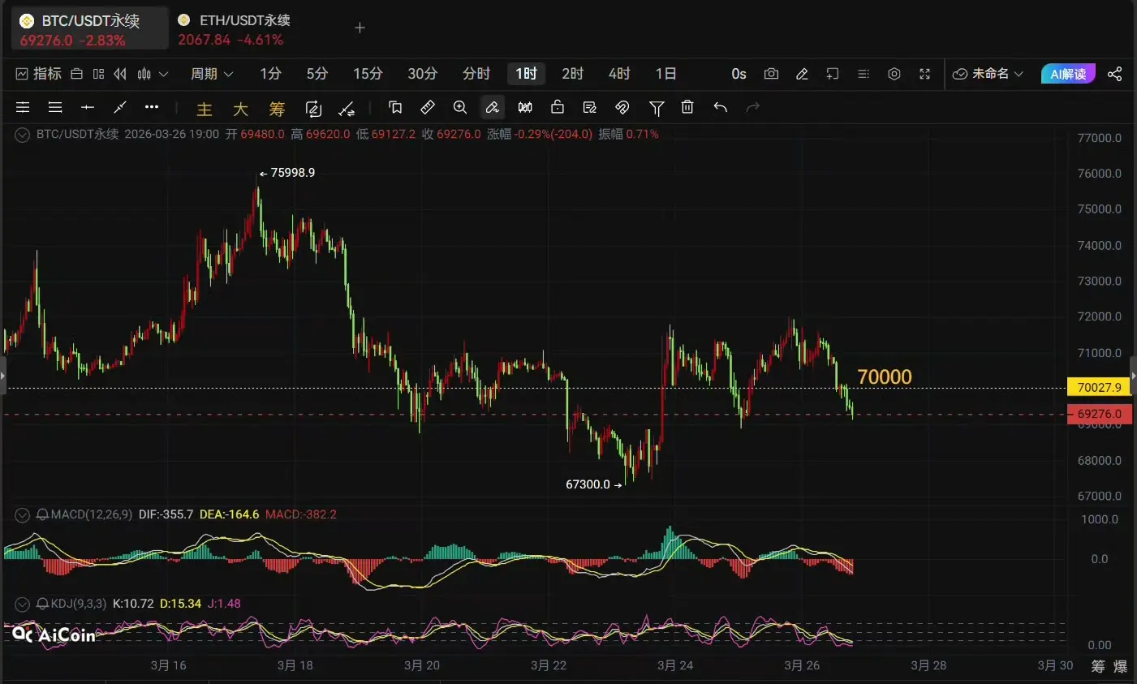Switch to the 5分 timeframe
This screenshot has height=684, width=1137.
(317, 74)
